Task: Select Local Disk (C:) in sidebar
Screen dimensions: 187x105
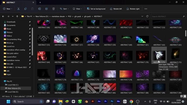Action: (x=13, y=85)
